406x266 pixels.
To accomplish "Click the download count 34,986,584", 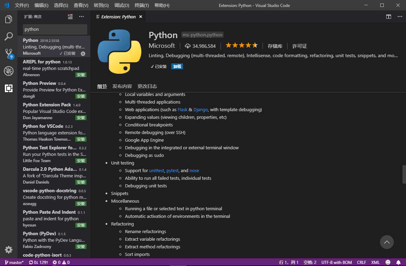I will 200,46.
